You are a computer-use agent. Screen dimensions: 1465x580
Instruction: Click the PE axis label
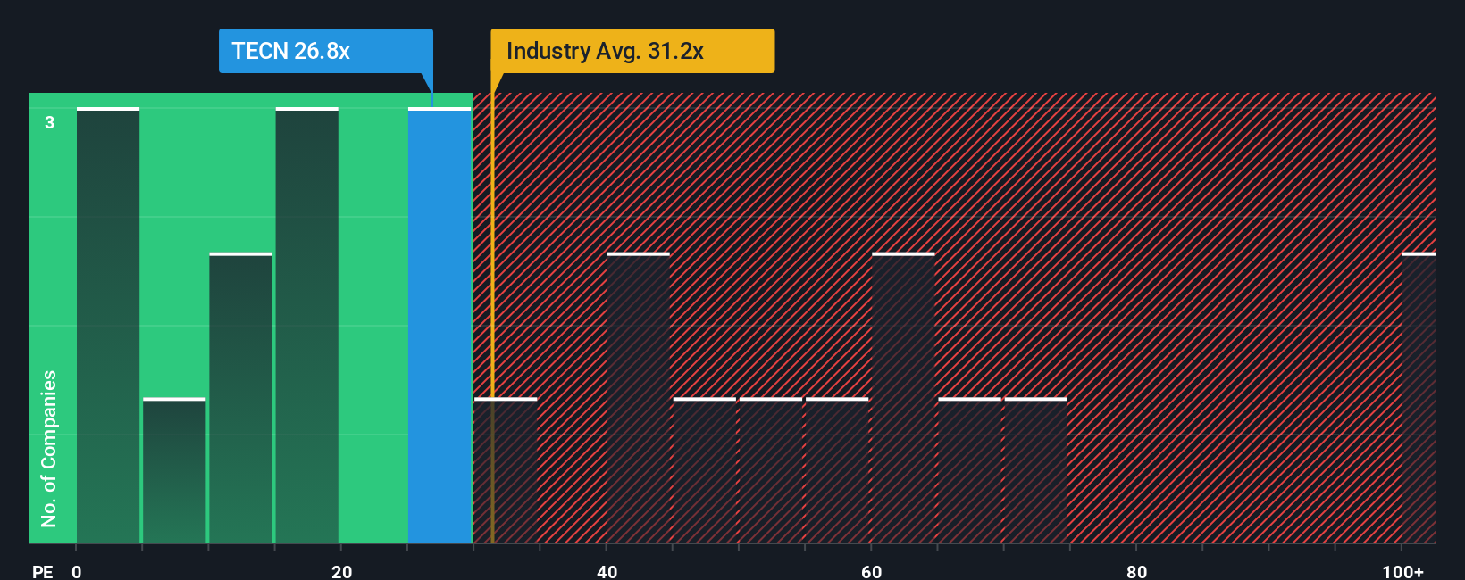click(43, 571)
